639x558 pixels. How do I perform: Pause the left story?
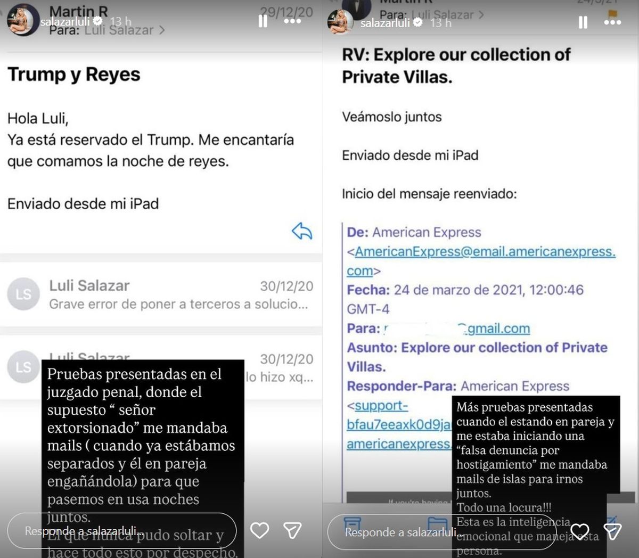click(x=263, y=21)
